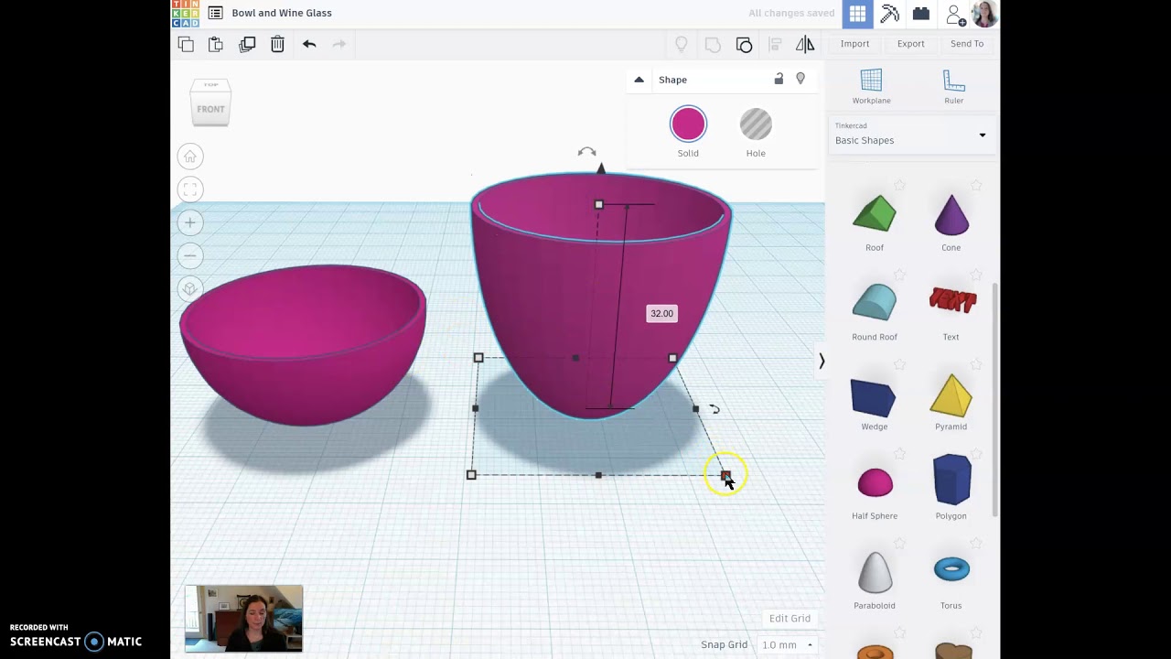Favorite the Cone shape star
The width and height of the screenshot is (1171, 659).
pos(976,186)
